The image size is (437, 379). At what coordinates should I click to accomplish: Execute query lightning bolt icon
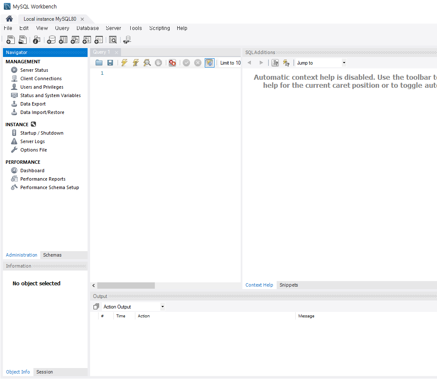pyautogui.click(x=124, y=63)
